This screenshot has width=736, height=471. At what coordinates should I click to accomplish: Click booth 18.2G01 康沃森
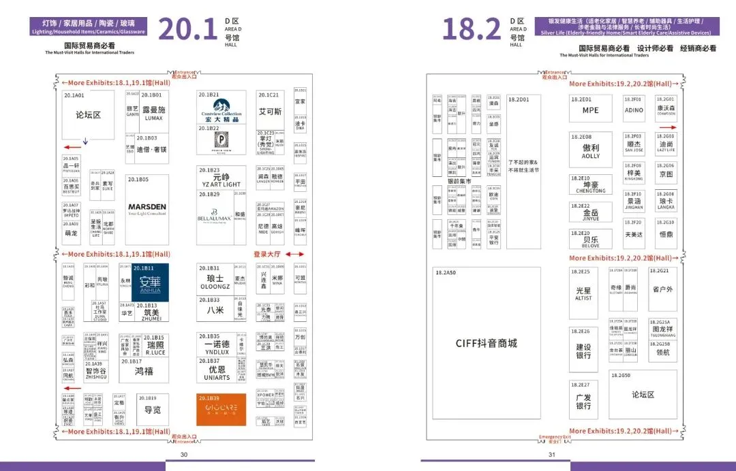tap(666, 108)
